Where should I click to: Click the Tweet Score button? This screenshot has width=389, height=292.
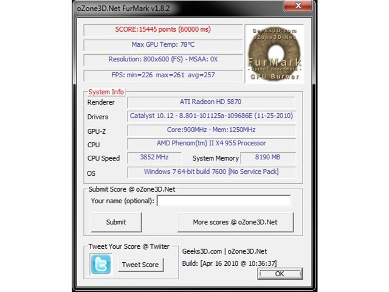click(x=140, y=265)
